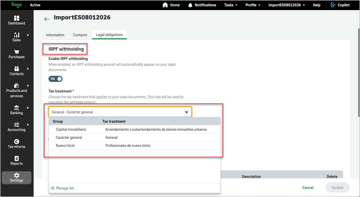Select Nuevo inicio tax treatment option
The height and width of the screenshot is (197, 360).
[134, 146]
